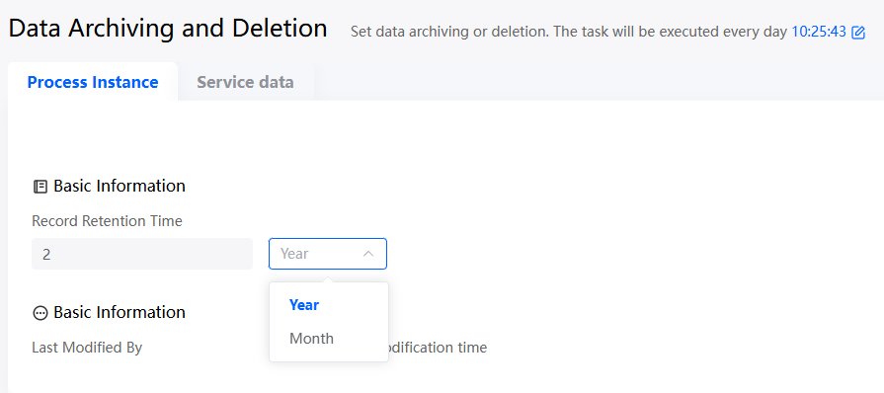Click blank panel area to close dropdown
This screenshot has height=393, width=884.
point(620,225)
